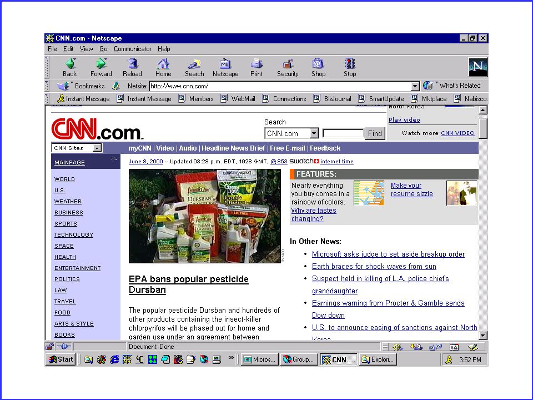This screenshot has width=533, height=400.
Task: Open Address Book from the component bar
Action: click(454, 347)
